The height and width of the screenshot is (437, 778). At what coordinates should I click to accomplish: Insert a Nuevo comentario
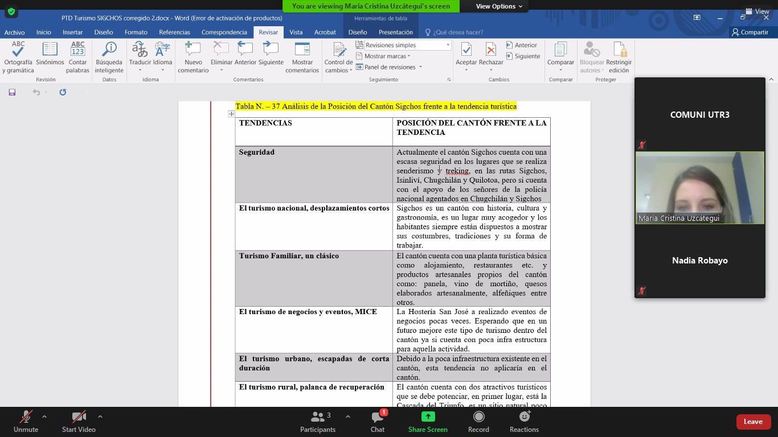[193, 57]
